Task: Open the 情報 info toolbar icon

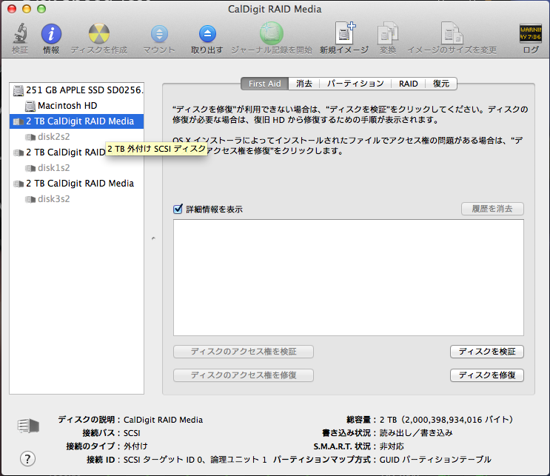Action: pyautogui.click(x=51, y=34)
